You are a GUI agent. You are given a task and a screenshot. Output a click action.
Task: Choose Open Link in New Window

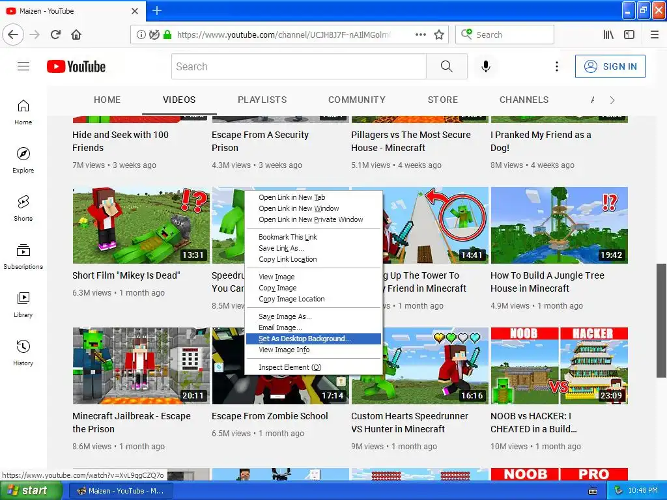point(313,208)
